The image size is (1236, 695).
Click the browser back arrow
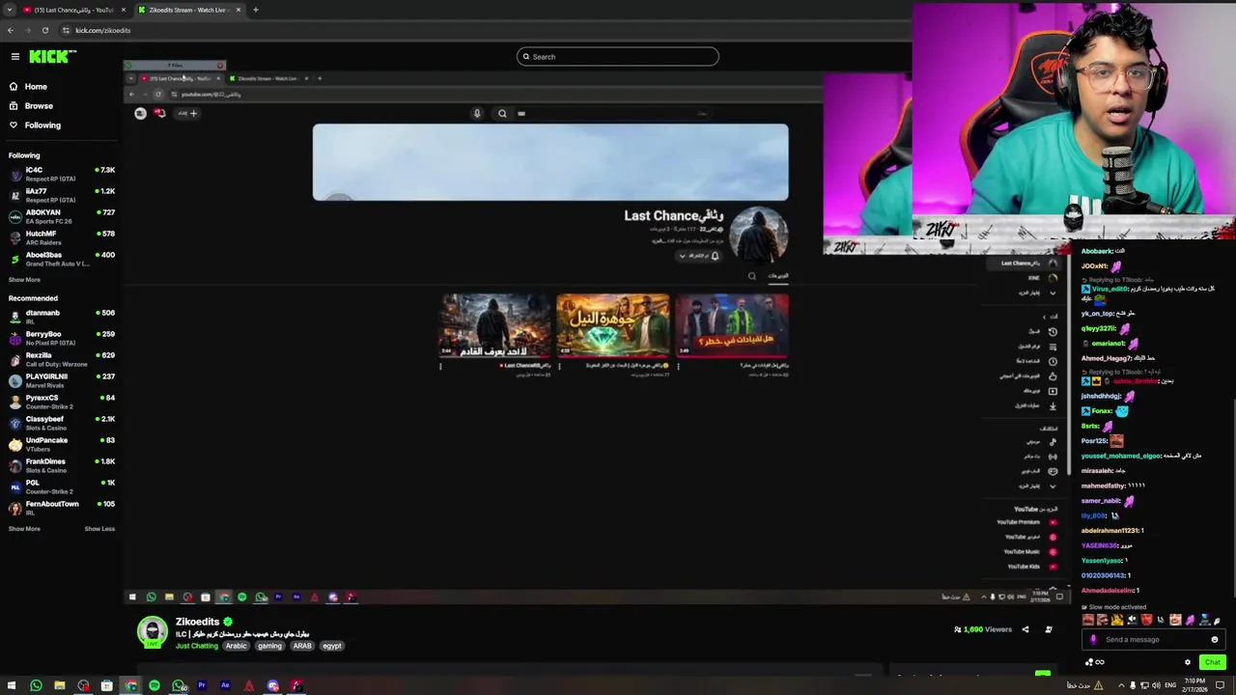11,30
